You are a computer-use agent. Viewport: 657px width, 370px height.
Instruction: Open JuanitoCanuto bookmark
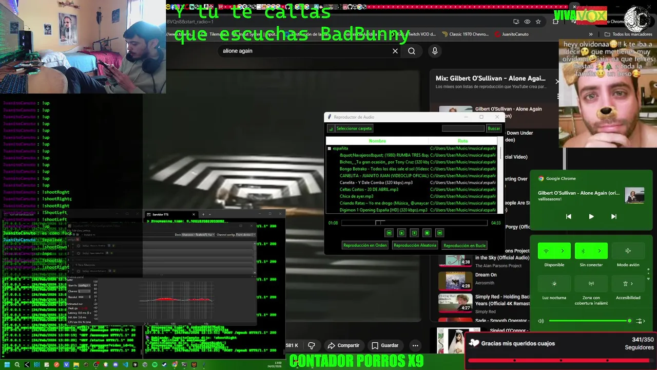[511, 34]
